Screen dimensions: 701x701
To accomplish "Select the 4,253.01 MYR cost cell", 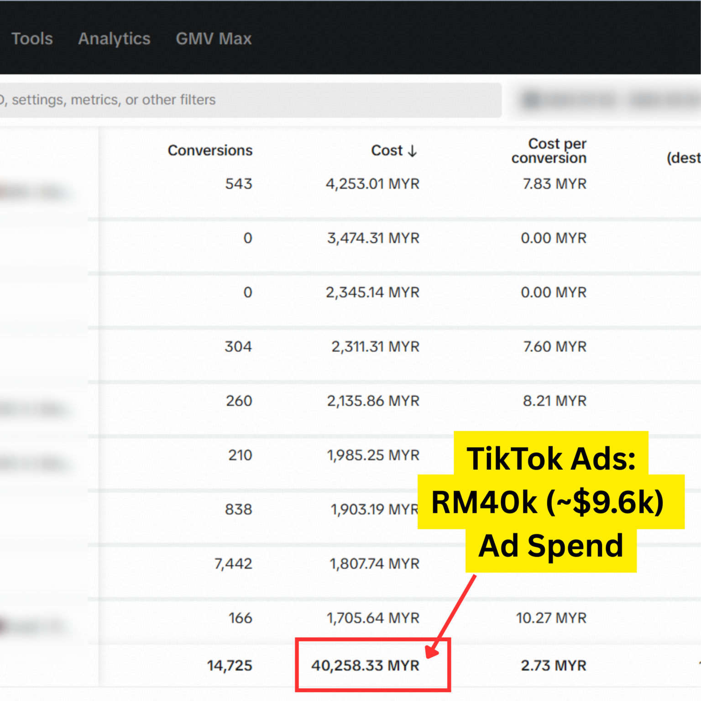I will click(372, 184).
